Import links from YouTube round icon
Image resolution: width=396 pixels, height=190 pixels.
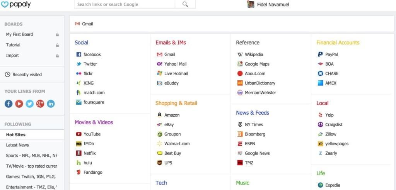click(x=19, y=104)
